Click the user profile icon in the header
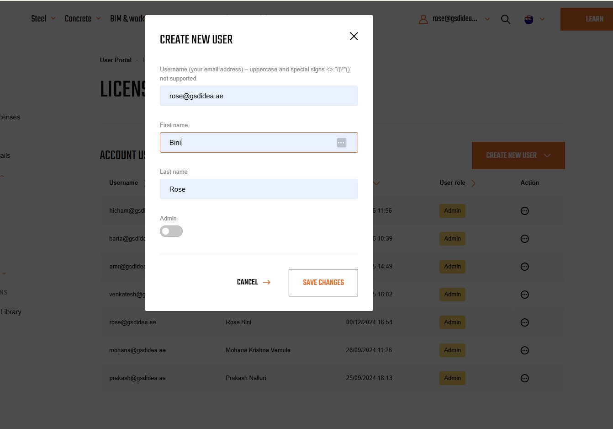 423,19
